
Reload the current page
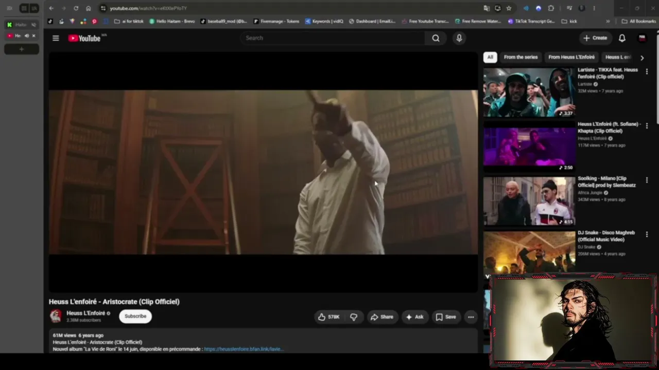coord(76,8)
